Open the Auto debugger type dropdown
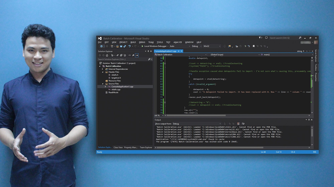The height and width of the screenshot is (187, 334). tap(180, 46)
